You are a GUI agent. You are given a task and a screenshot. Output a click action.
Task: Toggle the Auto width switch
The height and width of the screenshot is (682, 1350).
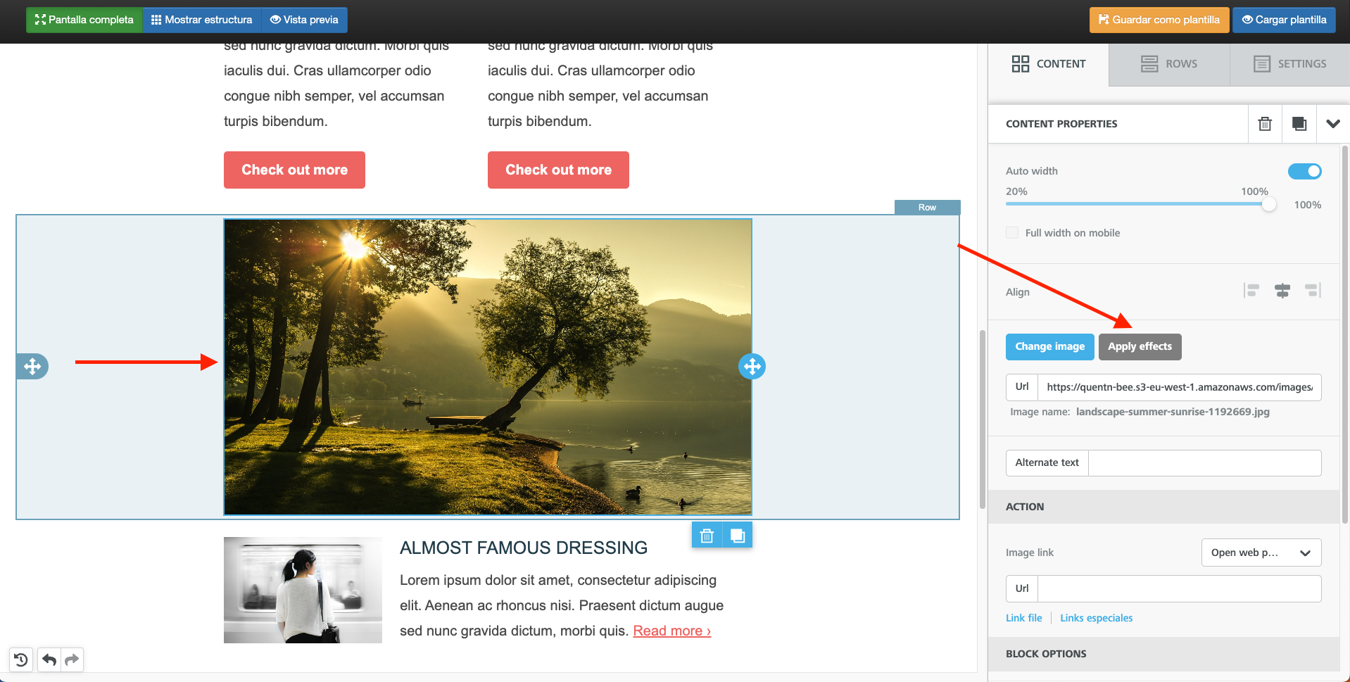pos(1304,171)
